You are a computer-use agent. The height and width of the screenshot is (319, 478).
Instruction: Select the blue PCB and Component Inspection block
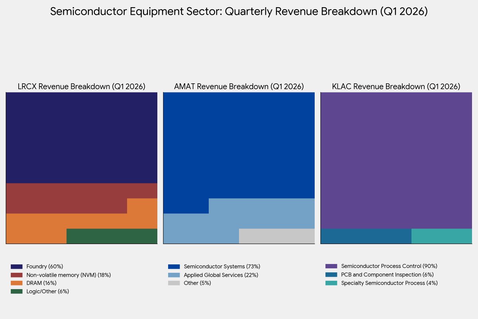click(366, 236)
